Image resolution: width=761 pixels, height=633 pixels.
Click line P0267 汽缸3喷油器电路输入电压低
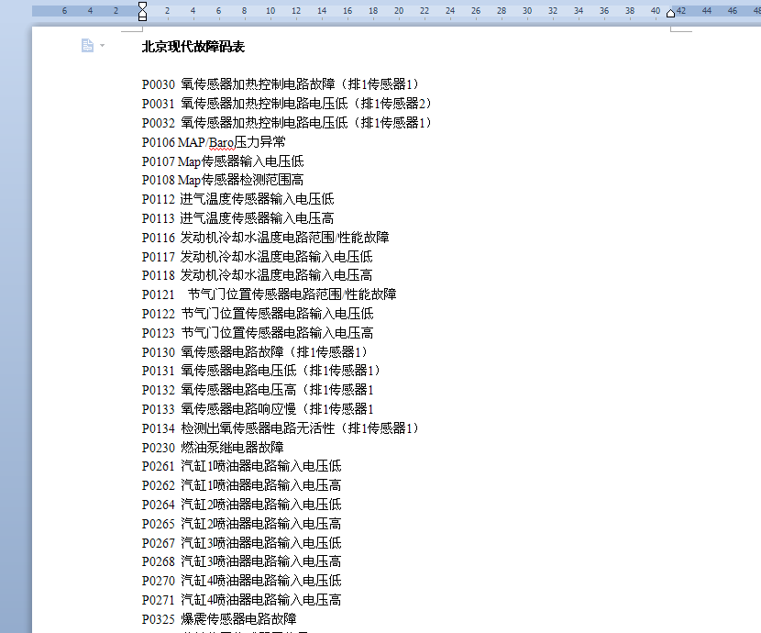click(x=242, y=543)
